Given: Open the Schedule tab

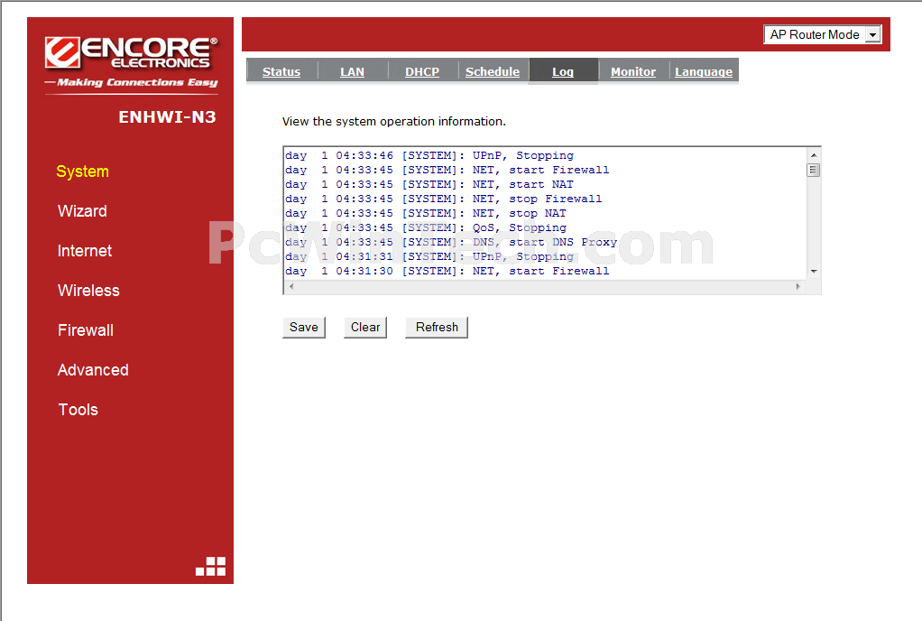Looking at the screenshot, I should 493,71.
